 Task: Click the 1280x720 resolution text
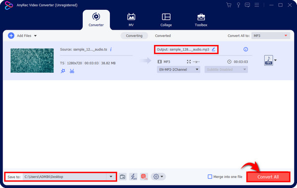pos(74,63)
